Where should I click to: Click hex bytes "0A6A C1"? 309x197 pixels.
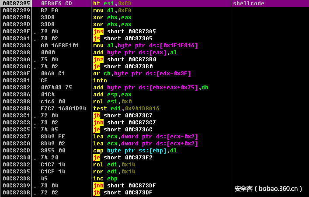53,74
